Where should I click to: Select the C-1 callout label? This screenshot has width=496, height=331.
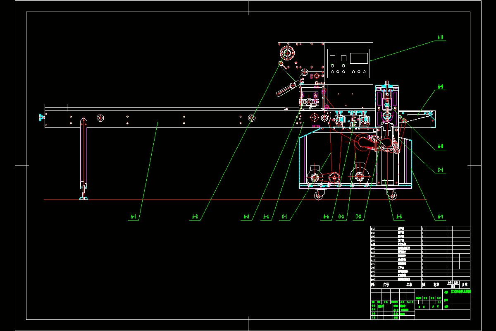[284, 216]
